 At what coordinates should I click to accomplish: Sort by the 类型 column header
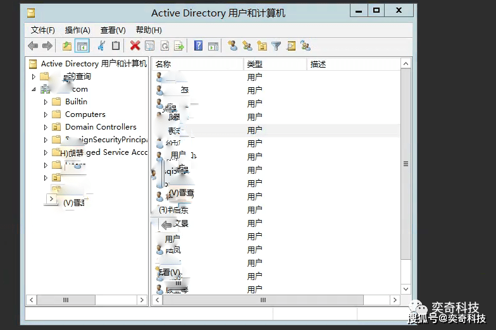pos(275,64)
